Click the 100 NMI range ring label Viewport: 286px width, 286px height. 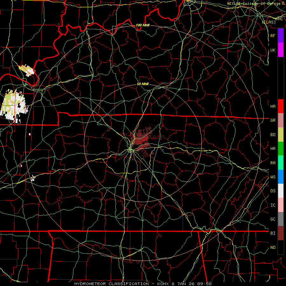point(143,25)
